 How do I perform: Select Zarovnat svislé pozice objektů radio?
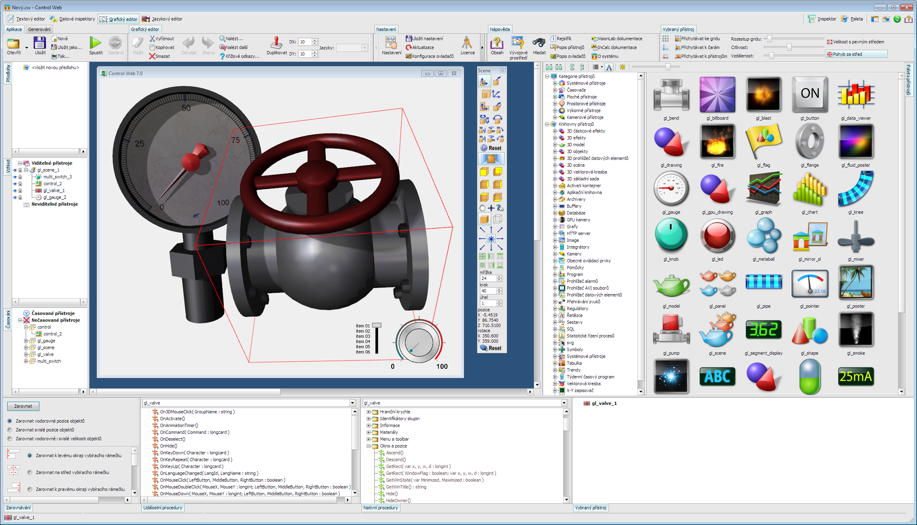[x=10, y=430]
